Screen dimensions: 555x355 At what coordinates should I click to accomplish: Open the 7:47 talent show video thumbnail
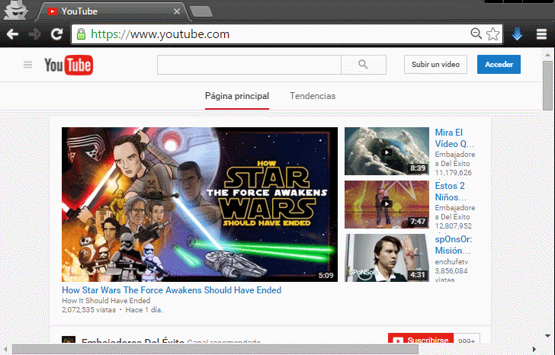coord(387,204)
